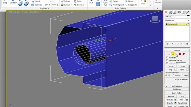
Task: Open the Modify command panel tab
Action: pos(170,12)
